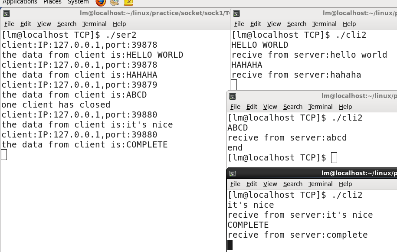
Task: Click 'recive from server:hello world' line
Action: pyautogui.click(x=309, y=55)
